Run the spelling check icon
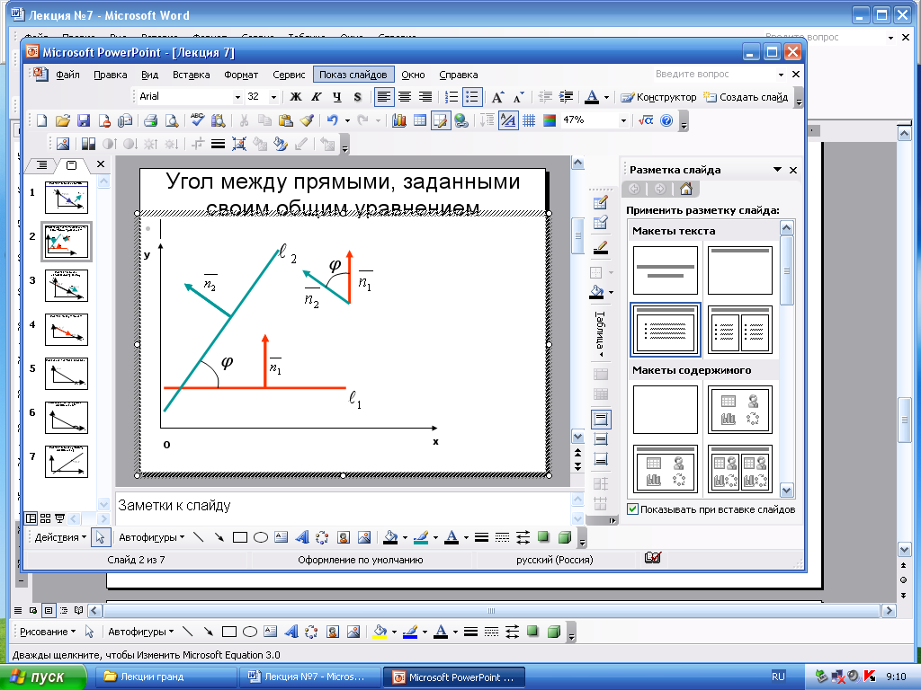 pos(197,121)
